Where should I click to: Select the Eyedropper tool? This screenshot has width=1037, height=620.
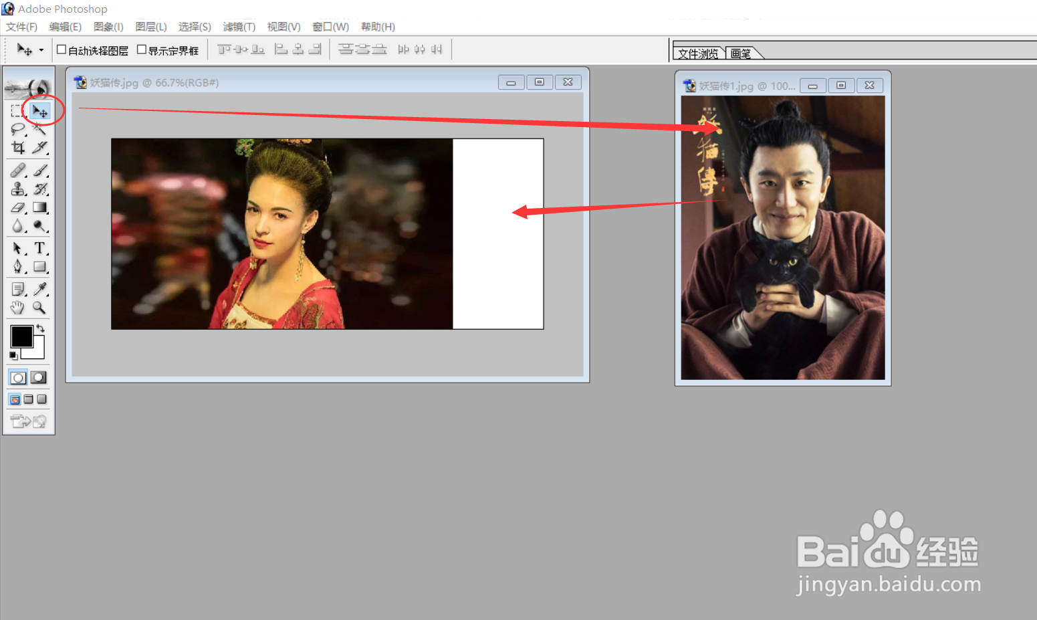click(40, 289)
